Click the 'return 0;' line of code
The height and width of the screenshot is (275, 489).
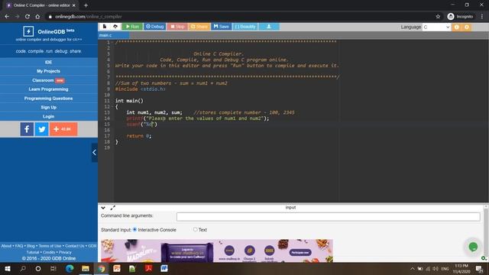(x=139, y=136)
